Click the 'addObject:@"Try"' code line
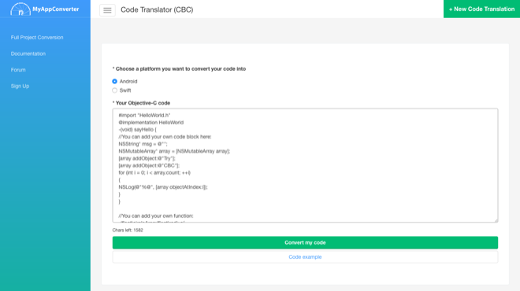 [x=147, y=158]
